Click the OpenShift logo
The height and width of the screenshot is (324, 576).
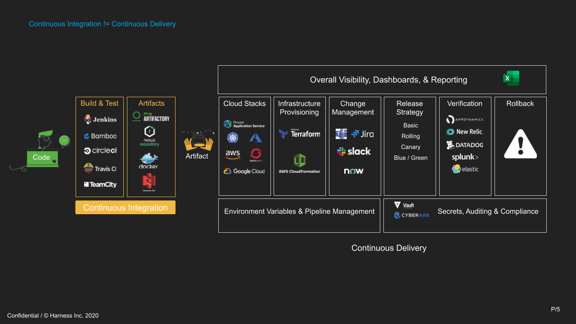256,155
